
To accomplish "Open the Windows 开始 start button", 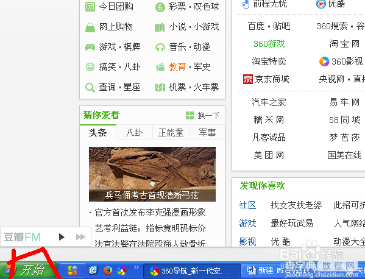I will pos(29,270).
